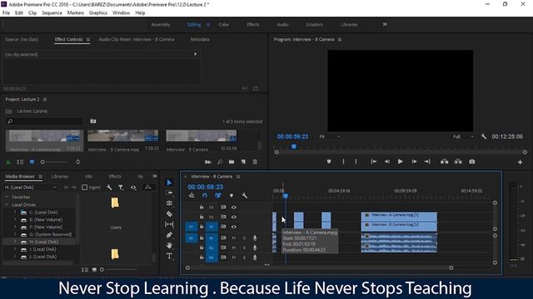533x299 pixels.
Task: Click the Extract button in Program monitor
Action: coord(458,162)
